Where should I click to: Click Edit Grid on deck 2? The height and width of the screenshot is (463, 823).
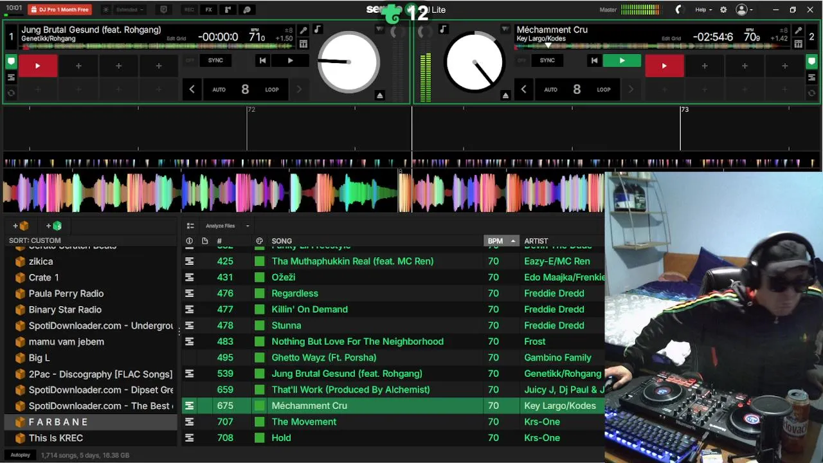click(x=671, y=39)
